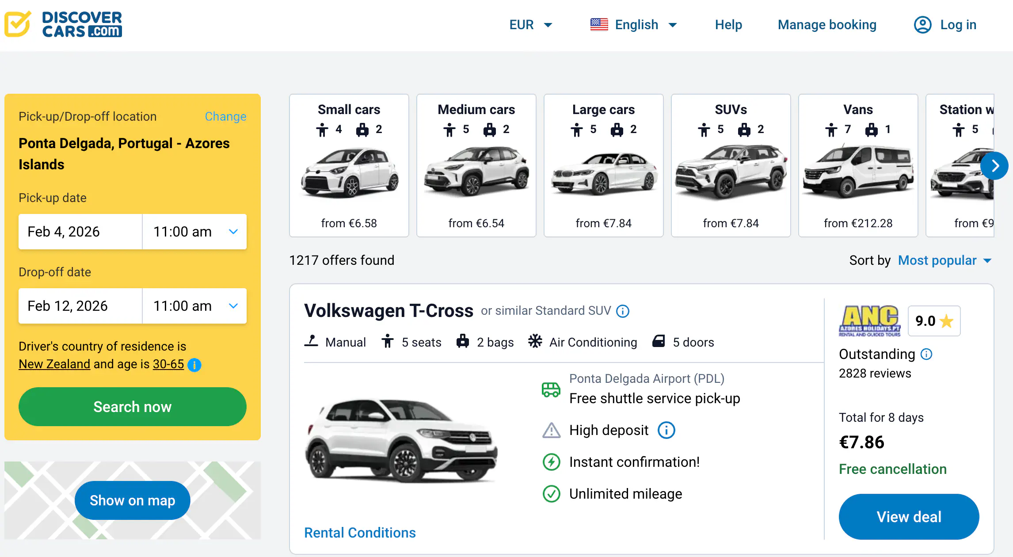Image resolution: width=1013 pixels, height=557 pixels.
Task: Open the Help page
Action: [x=728, y=25]
